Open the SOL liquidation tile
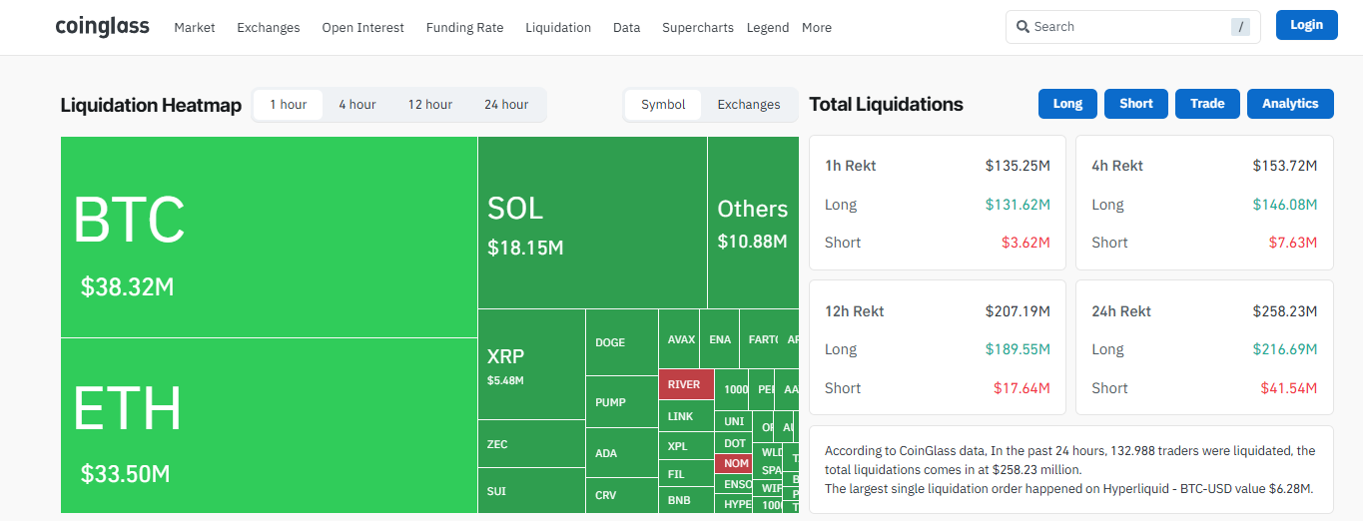 [x=591, y=224]
